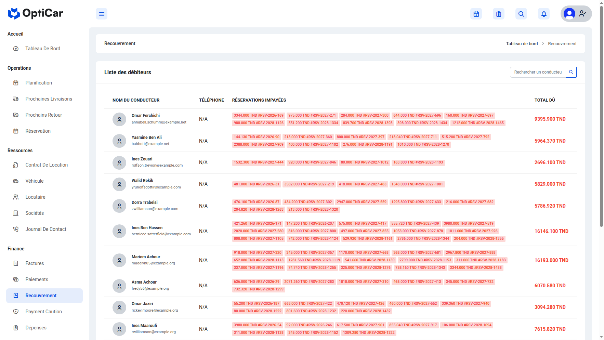
Task: Click tag 1532.300 TND #RSV-2027-444
Action: (x=259, y=162)
